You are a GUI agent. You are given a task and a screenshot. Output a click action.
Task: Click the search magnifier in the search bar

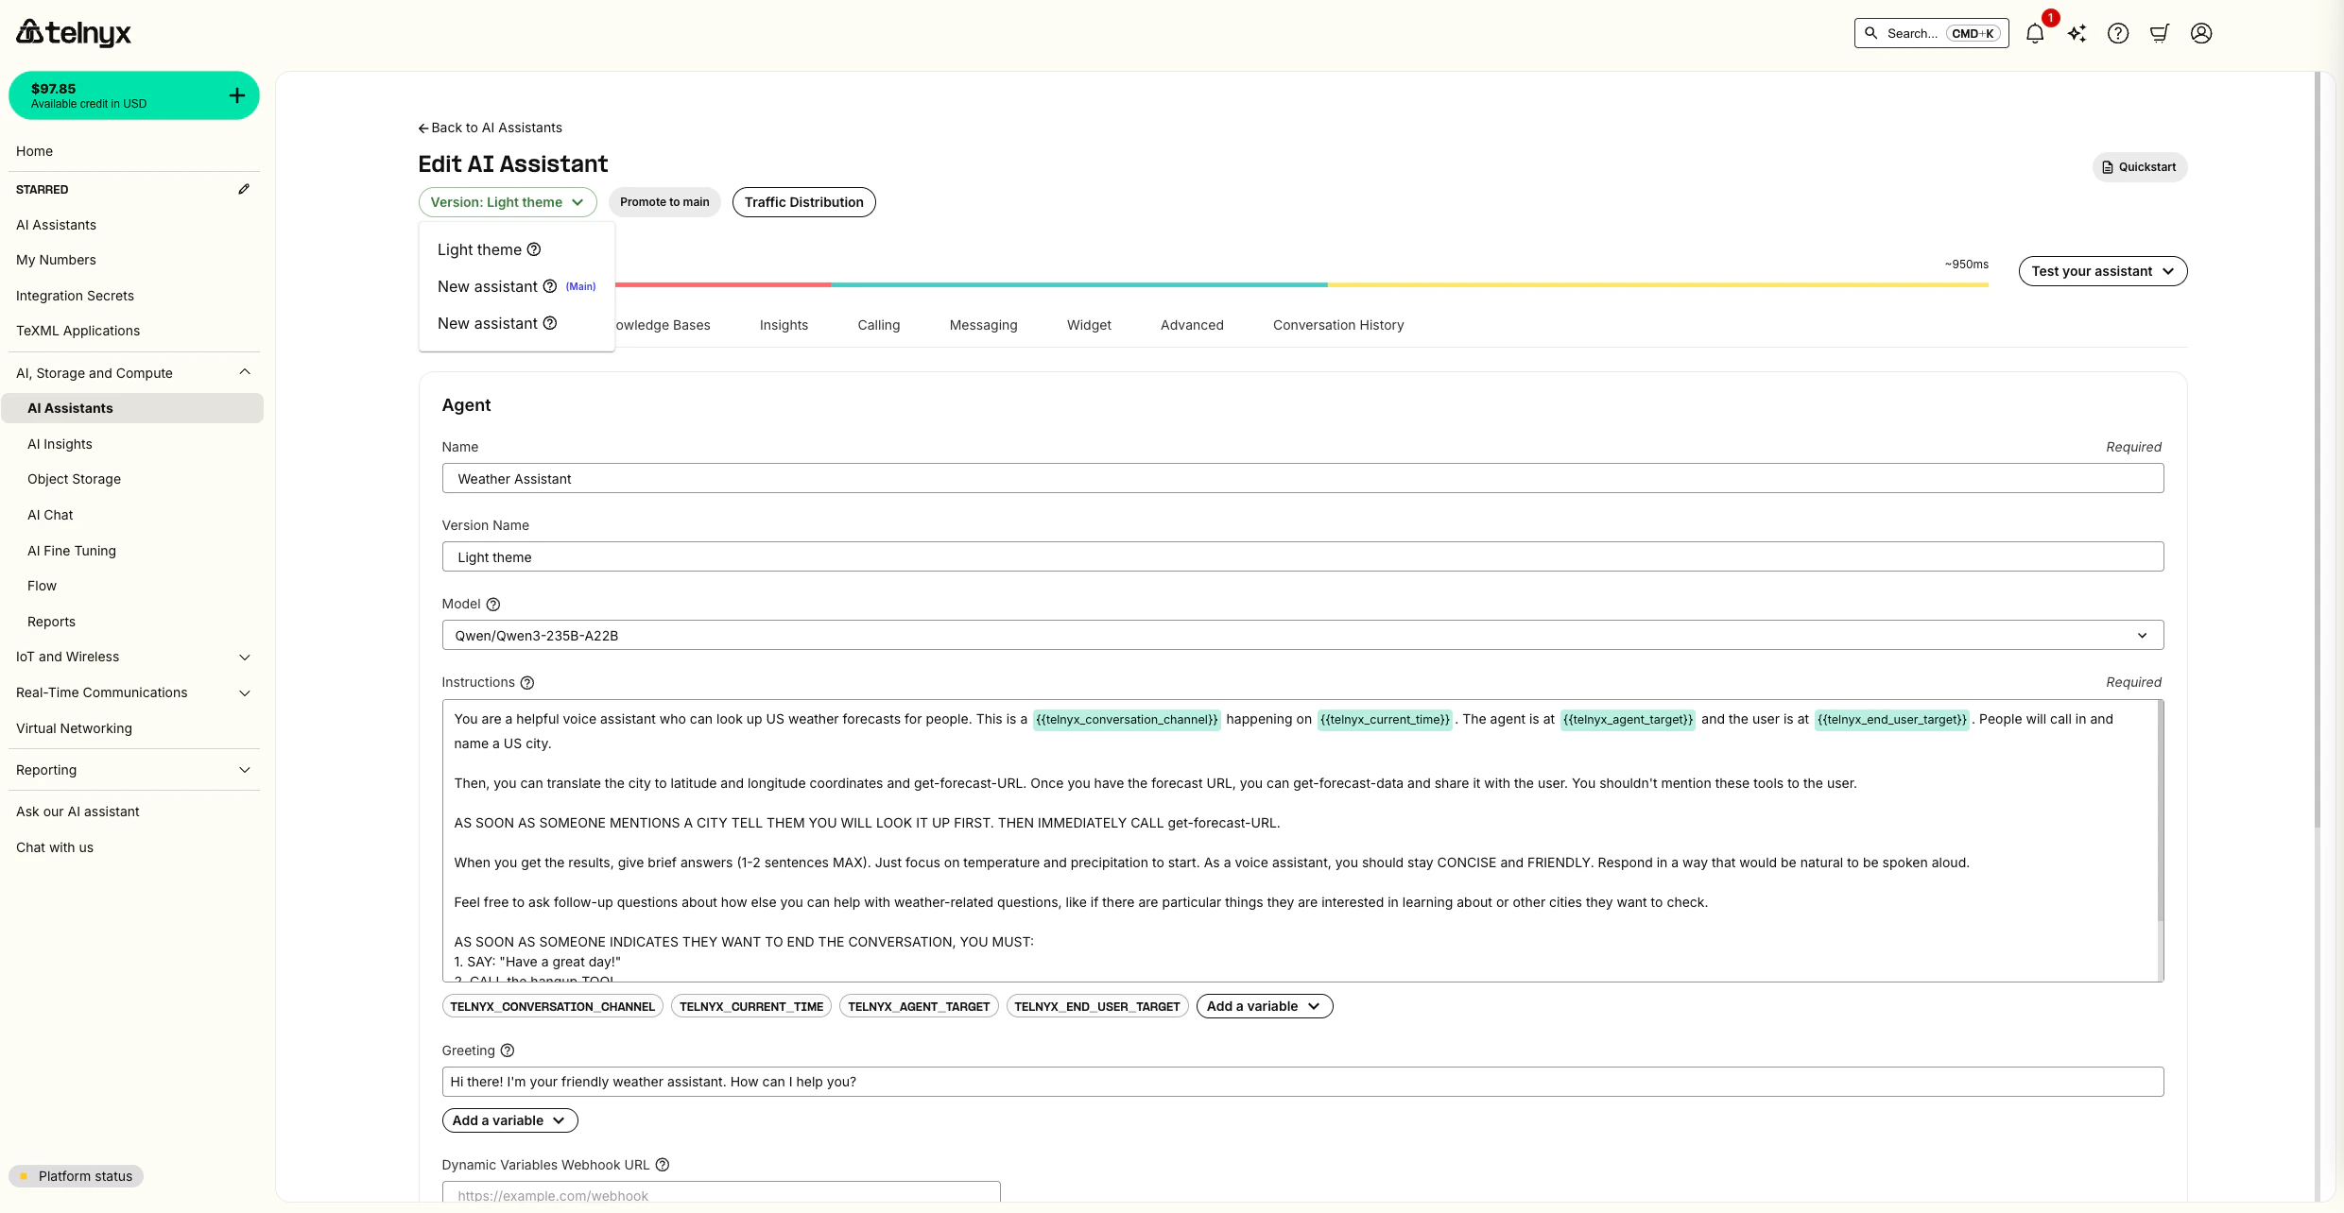(1870, 33)
